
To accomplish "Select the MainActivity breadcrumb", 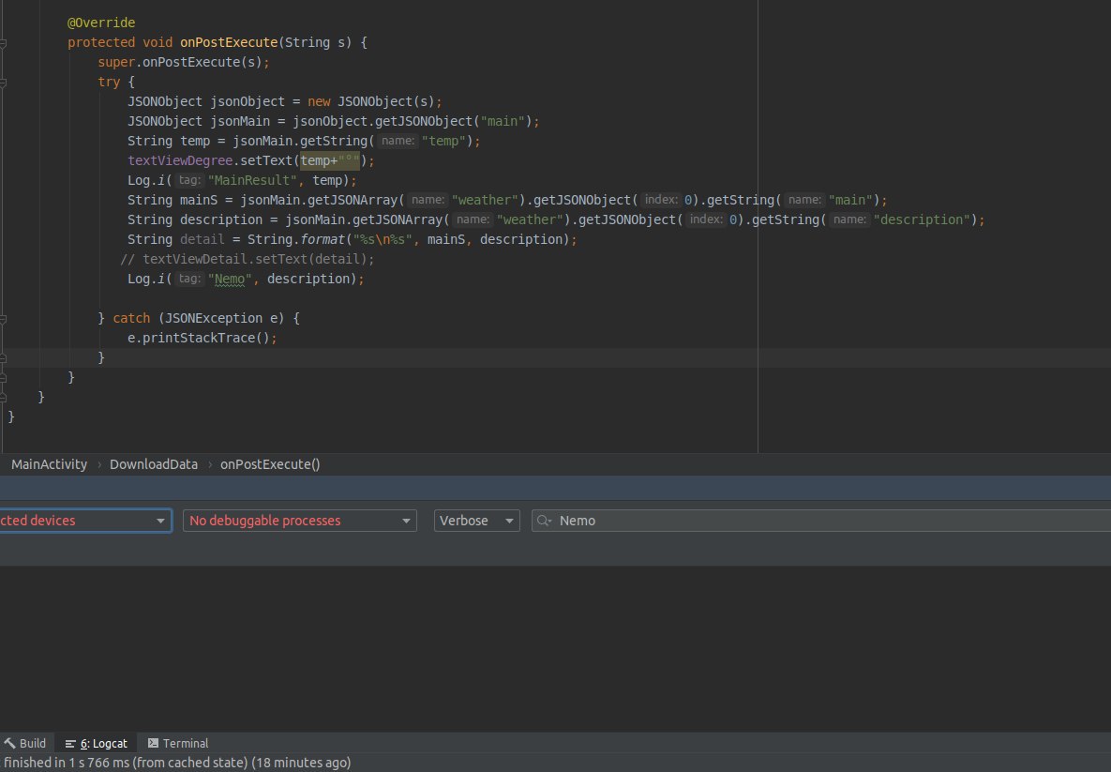I will tap(49, 464).
